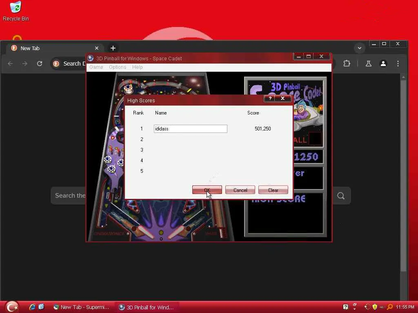Click the magnifier icon in page search box
Viewport: 418px width, 313px height.
tap(341, 196)
